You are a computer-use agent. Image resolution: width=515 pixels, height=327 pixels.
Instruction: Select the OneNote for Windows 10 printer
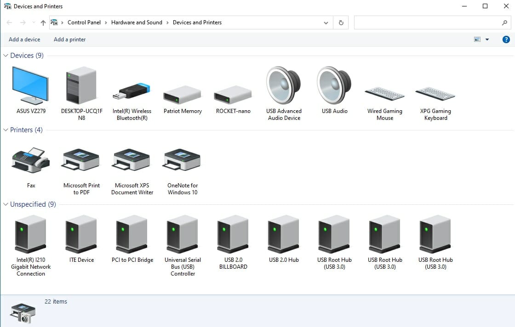182,160
